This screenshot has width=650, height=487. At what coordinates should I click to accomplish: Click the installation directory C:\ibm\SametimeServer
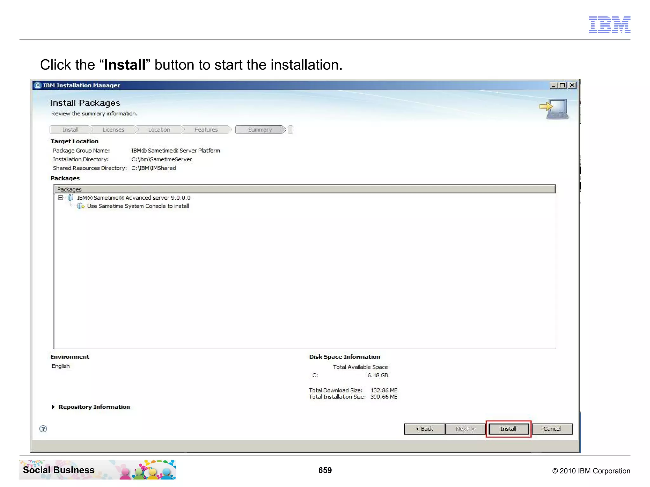[162, 159]
